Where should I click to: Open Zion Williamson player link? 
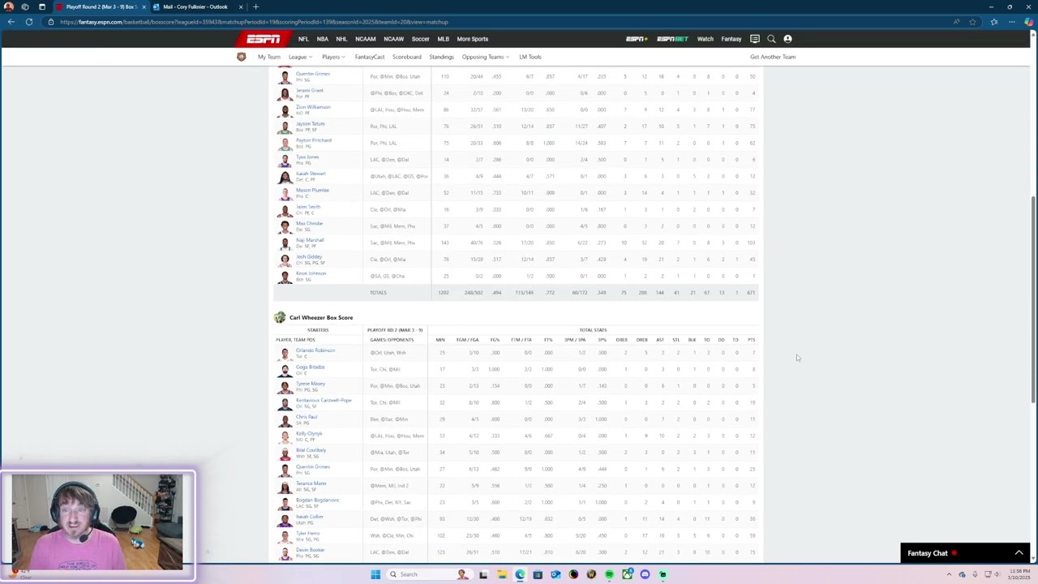click(313, 107)
